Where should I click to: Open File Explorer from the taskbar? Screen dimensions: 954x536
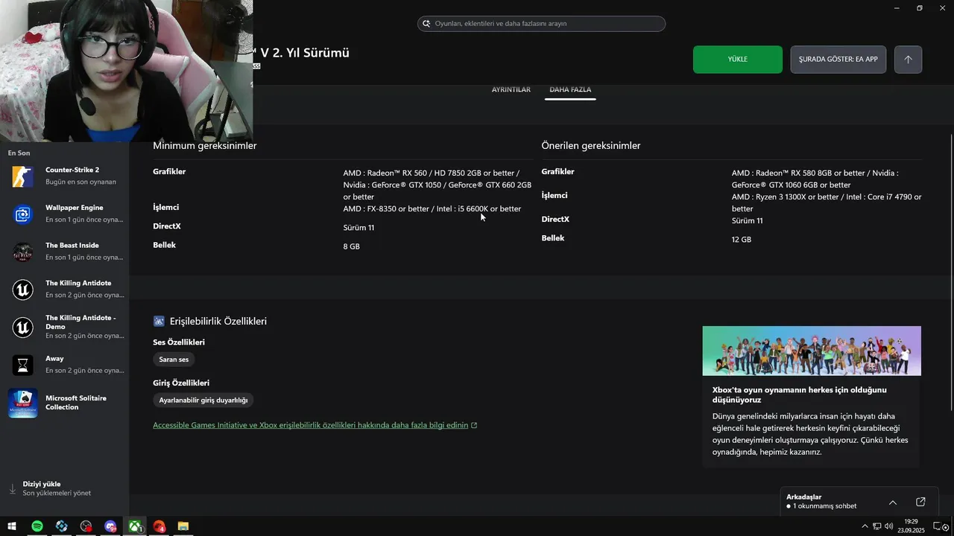click(x=183, y=526)
